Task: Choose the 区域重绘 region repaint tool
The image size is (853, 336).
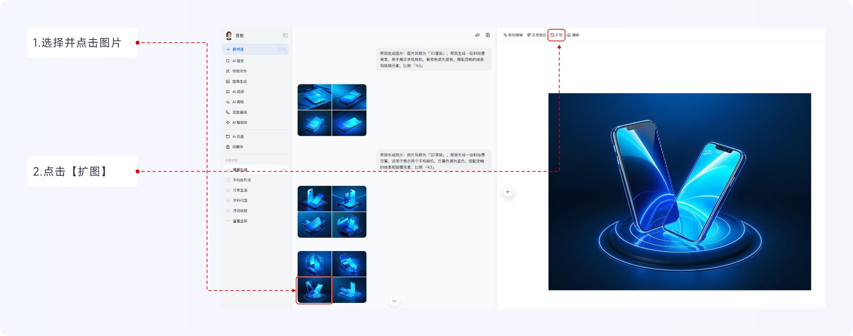Action: tap(536, 35)
